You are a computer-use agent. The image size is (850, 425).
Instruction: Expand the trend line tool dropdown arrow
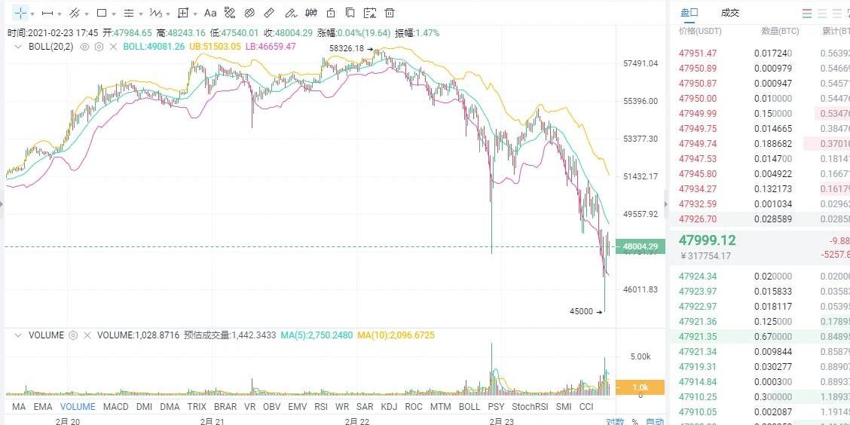60,14
